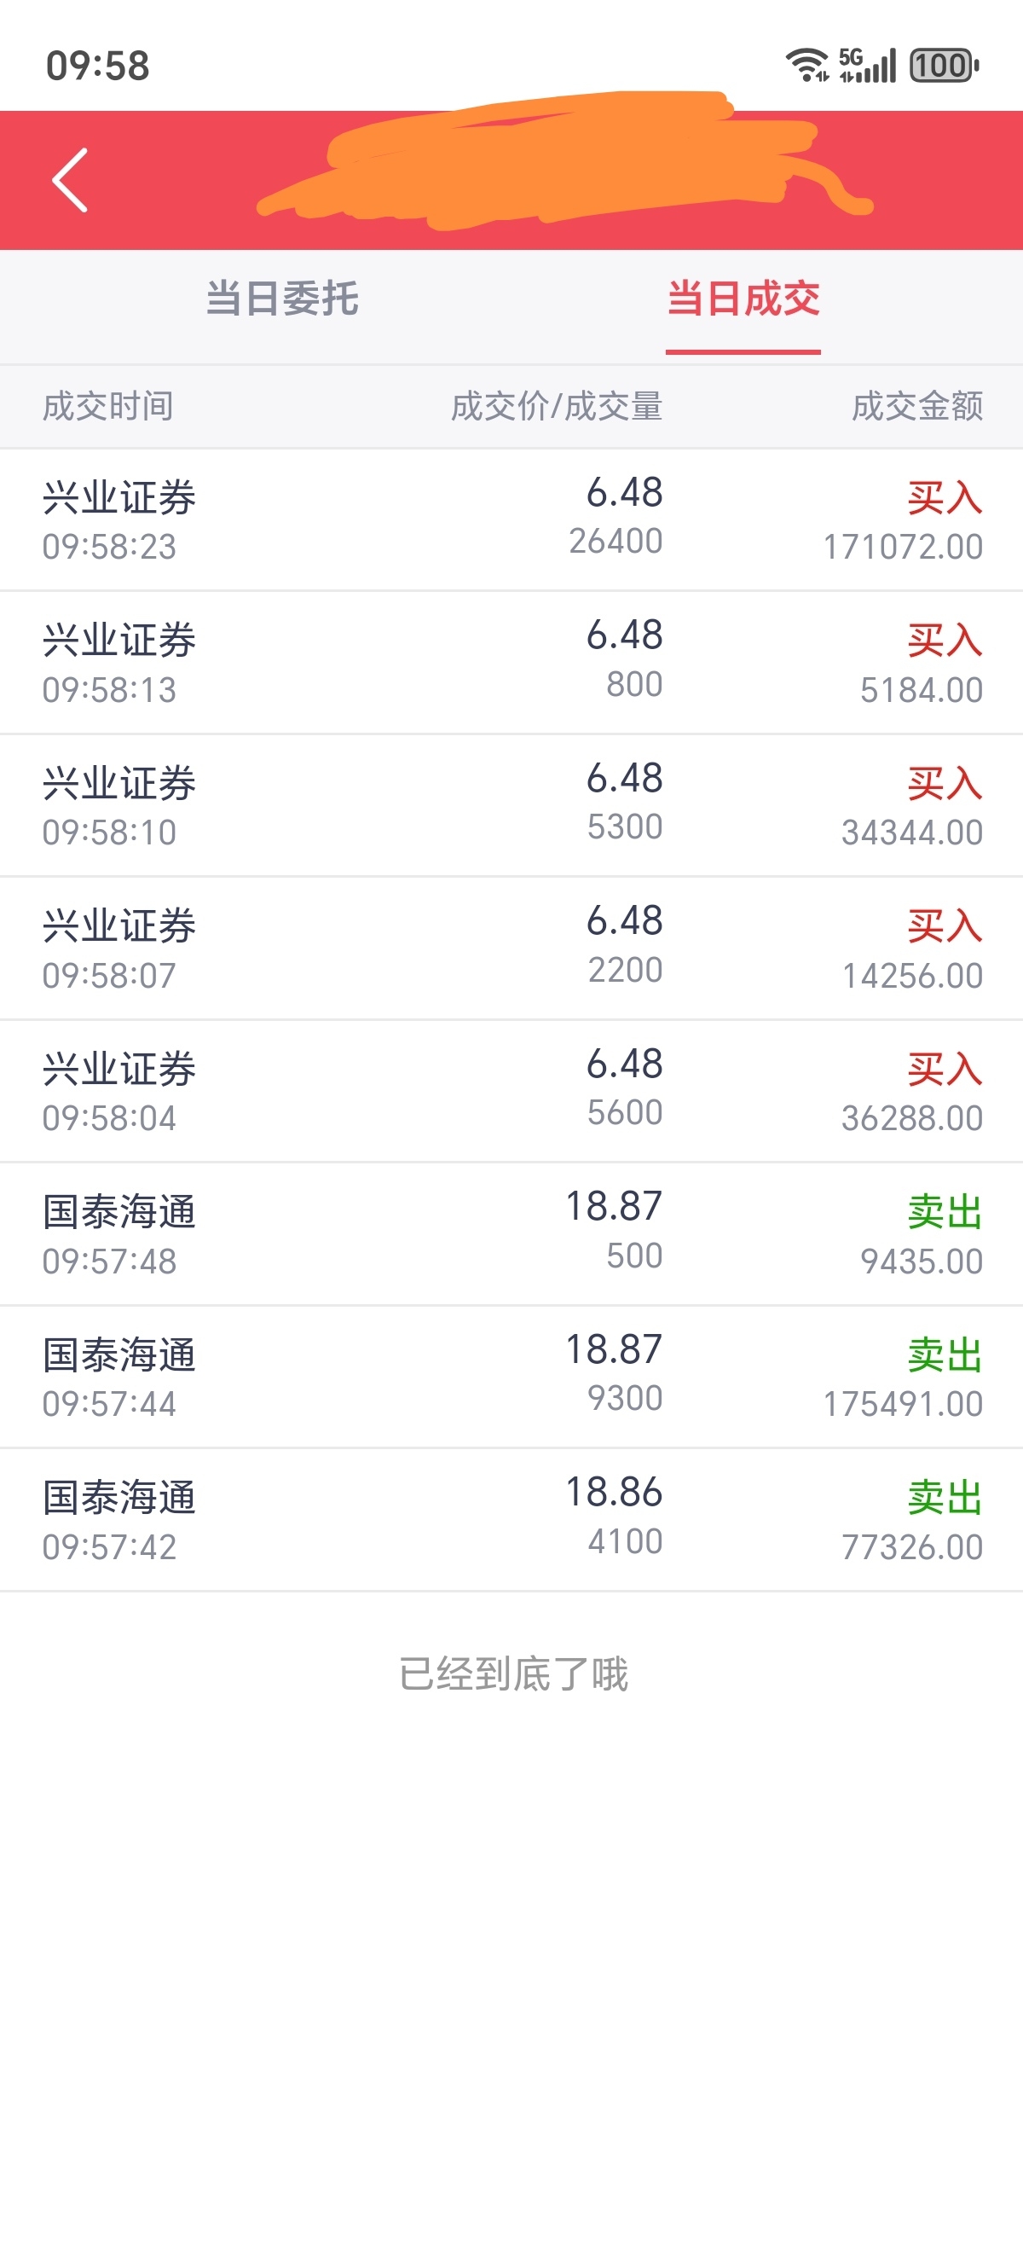The width and height of the screenshot is (1023, 2262).
Task: Tap the battery 100 indicator icon
Action: click(x=944, y=65)
